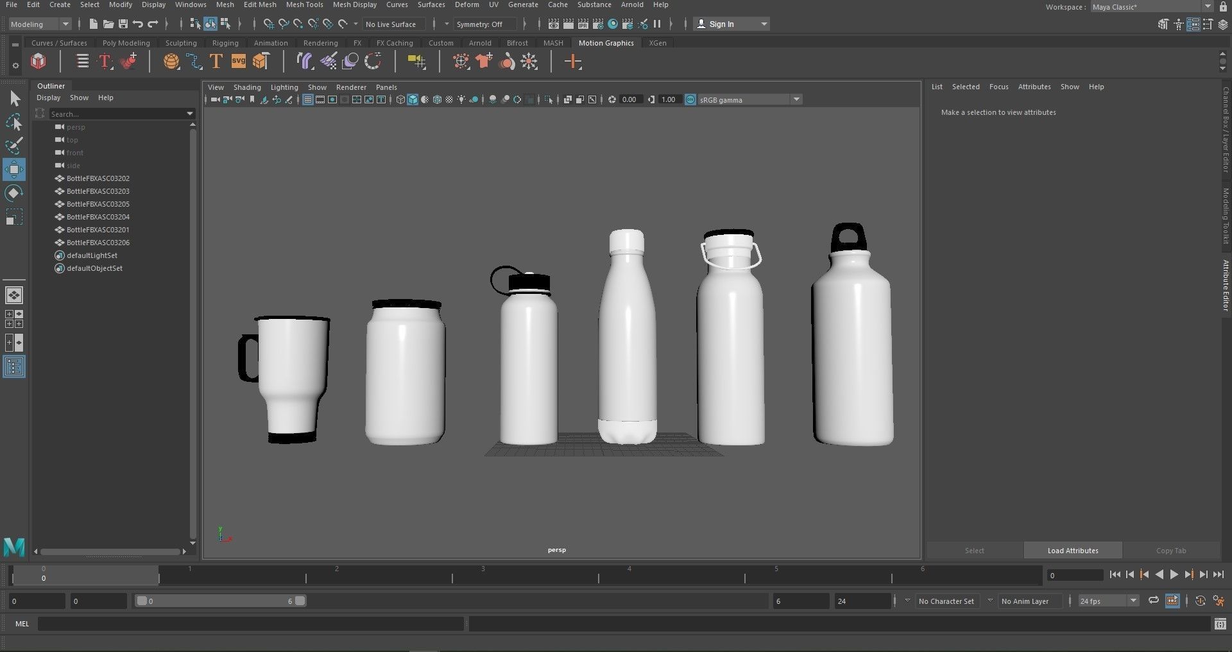Open the No Character Set dropdown arrow

click(x=907, y=601)
